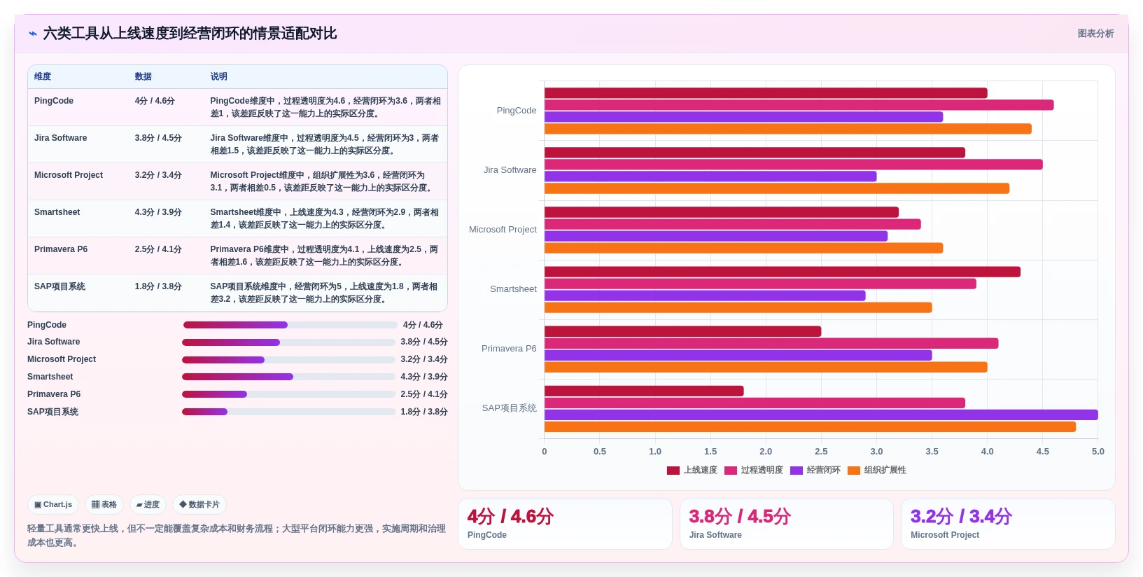Click the Jira Software table row name

pos(61,138)
